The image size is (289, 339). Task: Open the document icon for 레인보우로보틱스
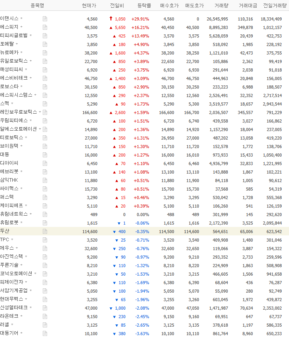click(45, 112)
